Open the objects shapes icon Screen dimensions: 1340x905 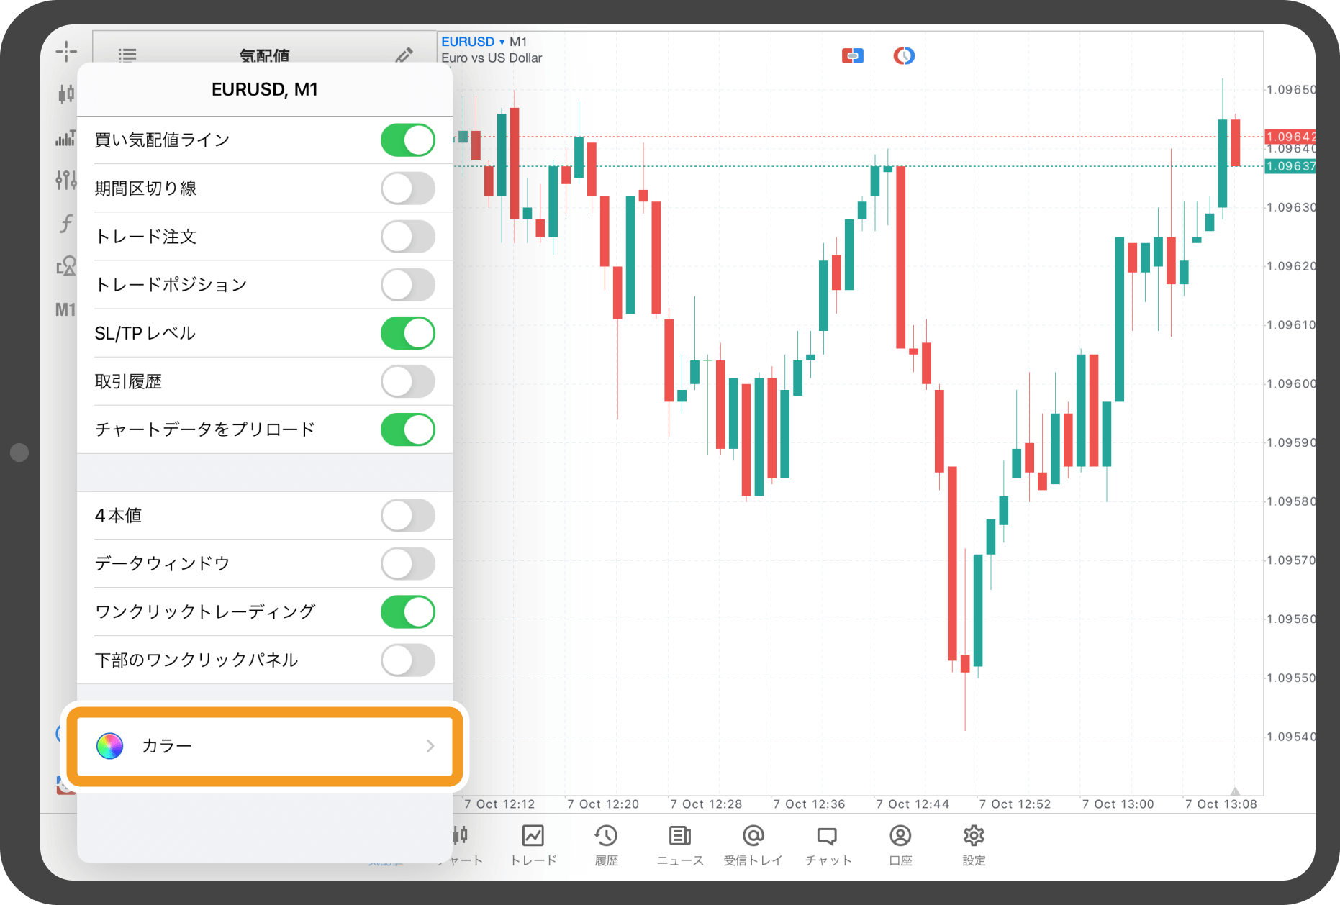click(65, 266)
